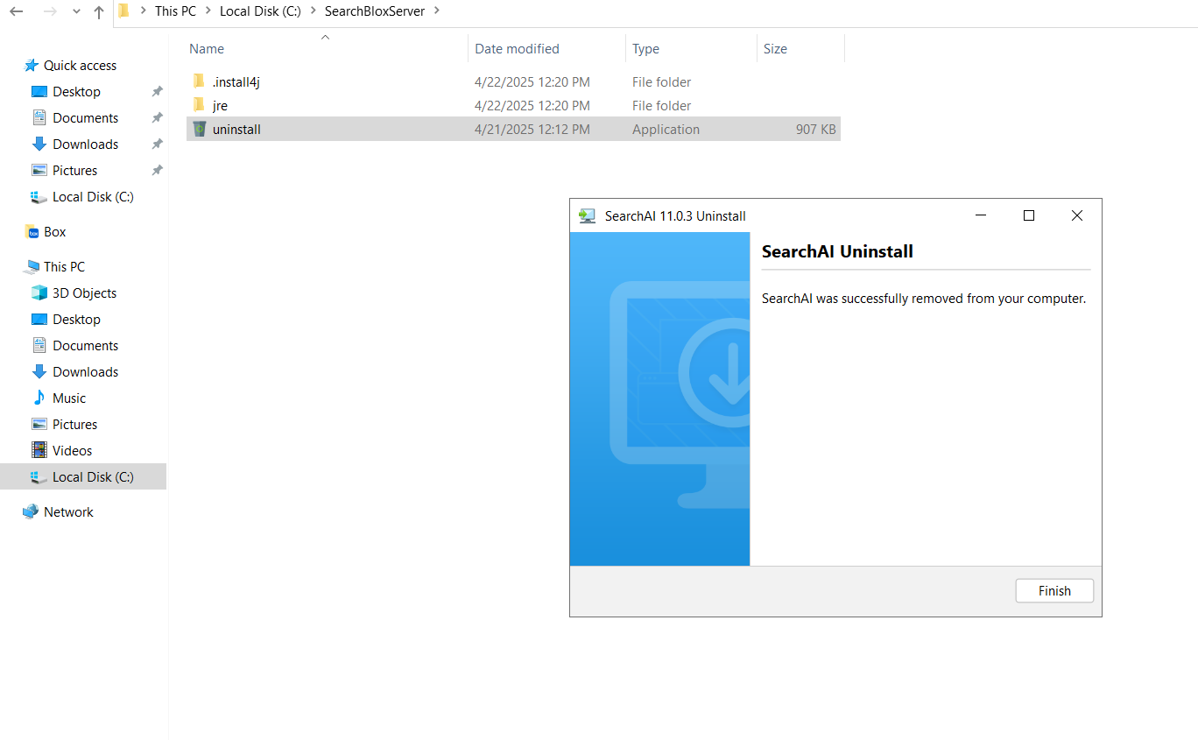
Task: Open Desktop under This PC
Action: [76, 320]
